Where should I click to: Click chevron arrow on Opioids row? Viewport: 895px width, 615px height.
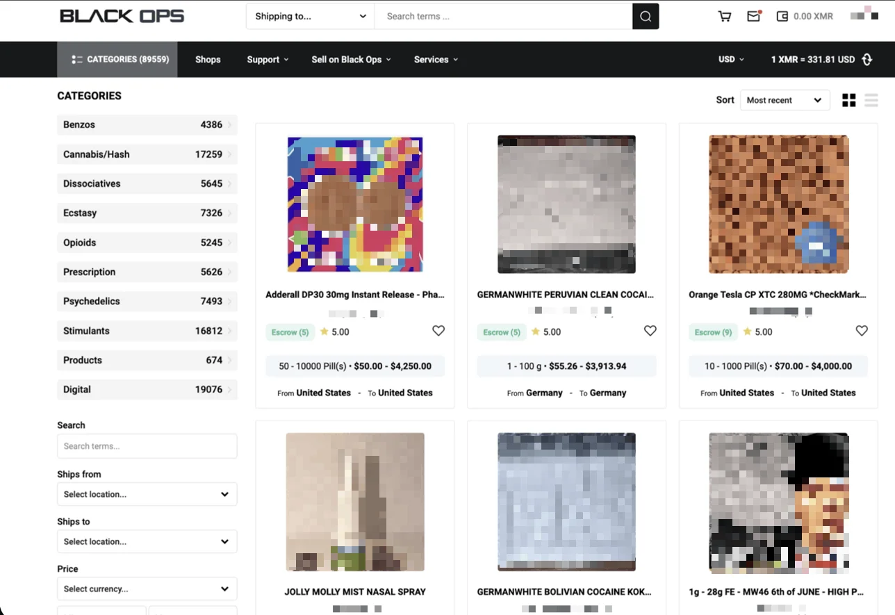point(231,243)
